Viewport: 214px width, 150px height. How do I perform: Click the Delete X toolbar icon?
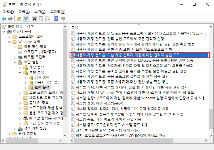point(34,19)
